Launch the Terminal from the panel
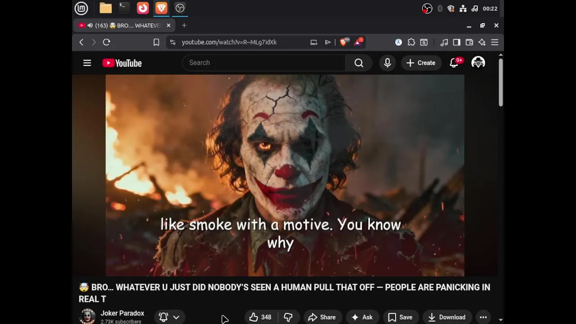Image resolution: width=576 pixels, height=324 pixels. 124,8
